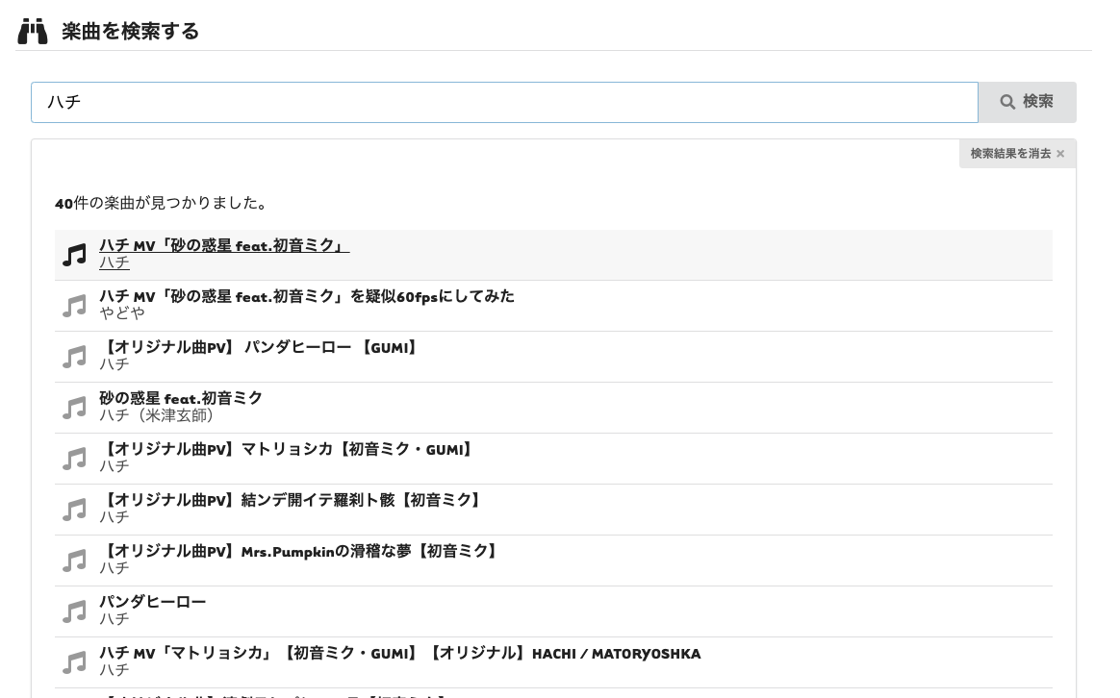
Task: Click music note icon beside 疑似60fps result
Action: pos(74,306)
